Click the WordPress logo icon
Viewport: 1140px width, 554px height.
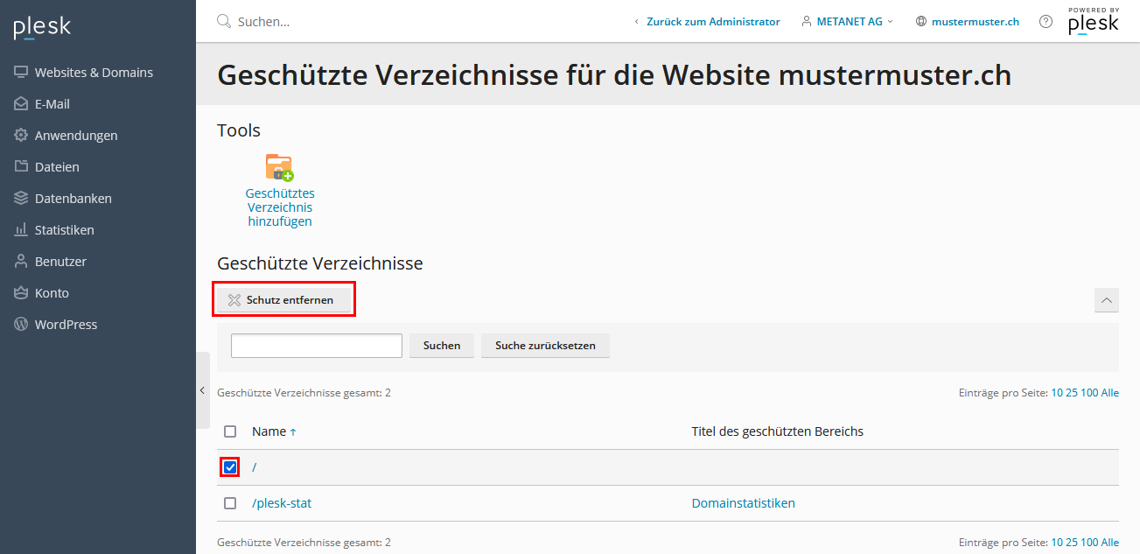pyautogui.click(x=21, y=325)
